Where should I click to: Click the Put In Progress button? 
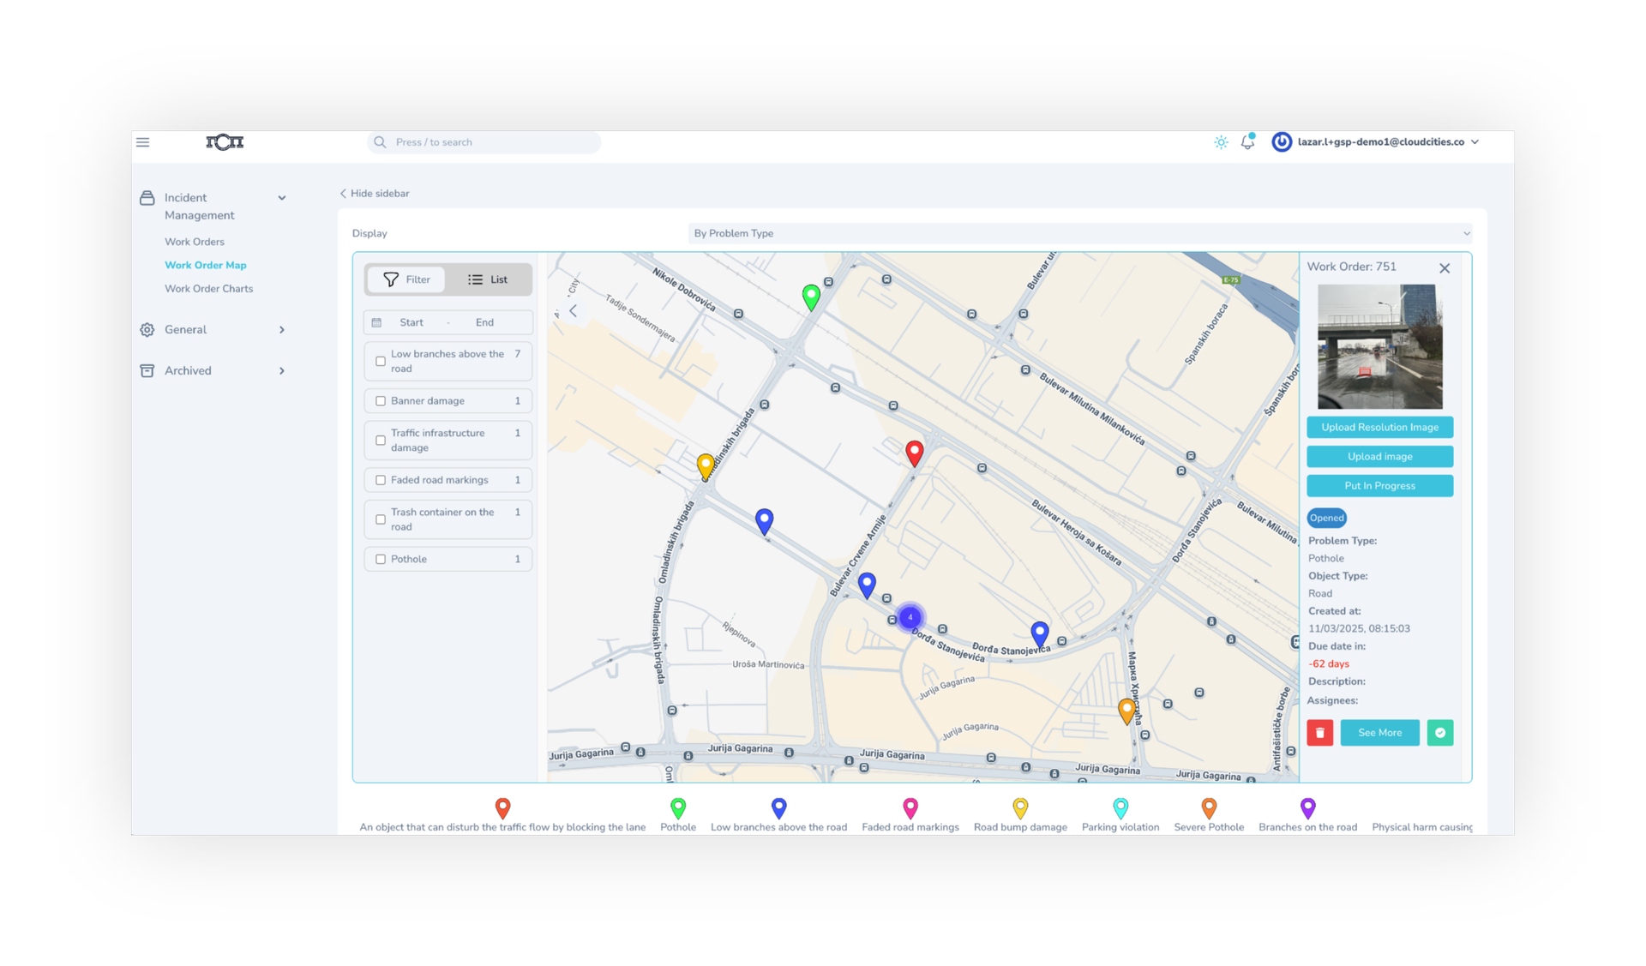(x=1379, y=485)
